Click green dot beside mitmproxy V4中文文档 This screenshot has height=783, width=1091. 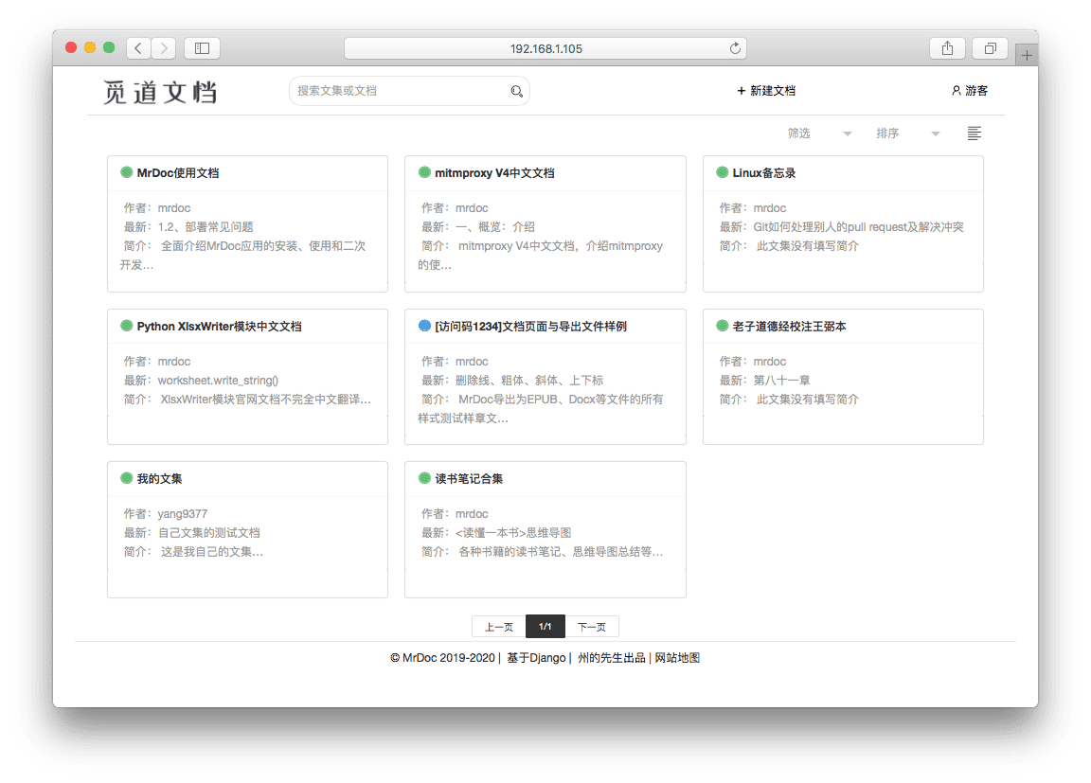point(424,172)
